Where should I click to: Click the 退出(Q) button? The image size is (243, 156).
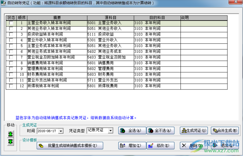(225, 146)
